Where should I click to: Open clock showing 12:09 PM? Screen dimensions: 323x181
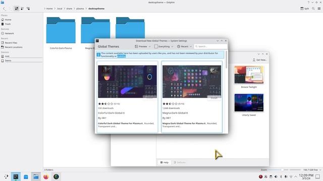(306, 176)
